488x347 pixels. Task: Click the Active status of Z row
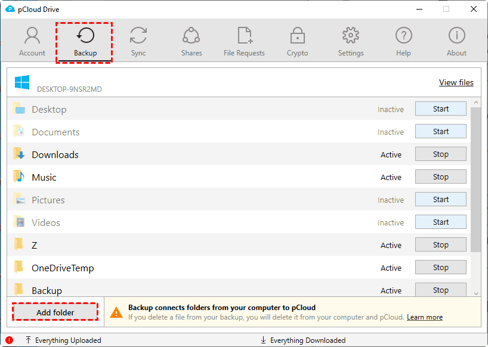391,246
